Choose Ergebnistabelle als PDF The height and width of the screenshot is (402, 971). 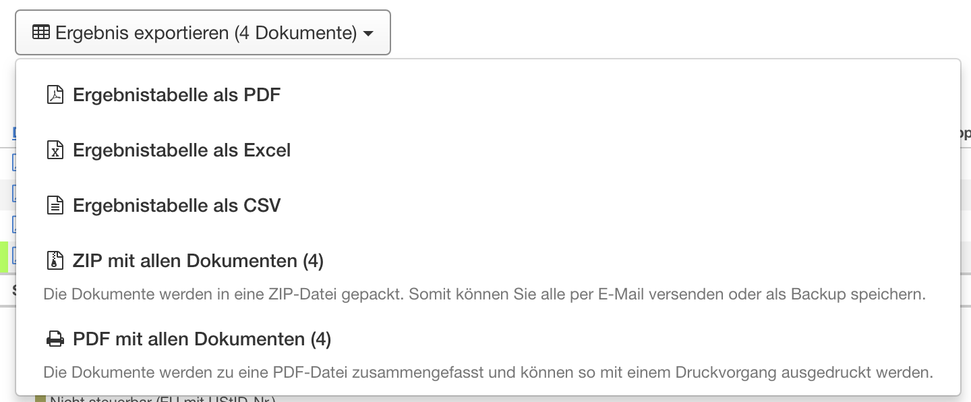tap(176, 95)
